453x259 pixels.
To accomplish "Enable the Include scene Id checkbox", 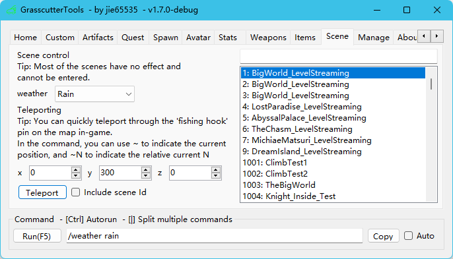I will (x=76, y=192).
